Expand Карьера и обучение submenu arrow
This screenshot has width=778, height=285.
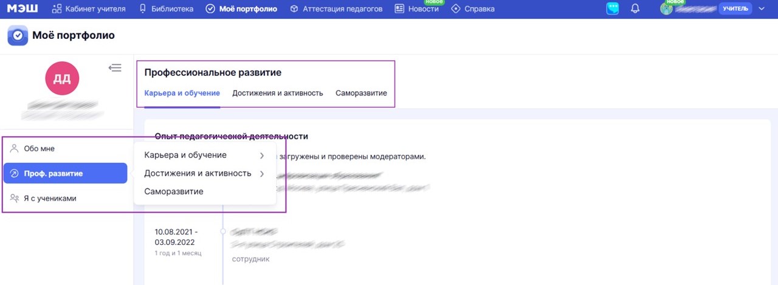coord(262,156)
